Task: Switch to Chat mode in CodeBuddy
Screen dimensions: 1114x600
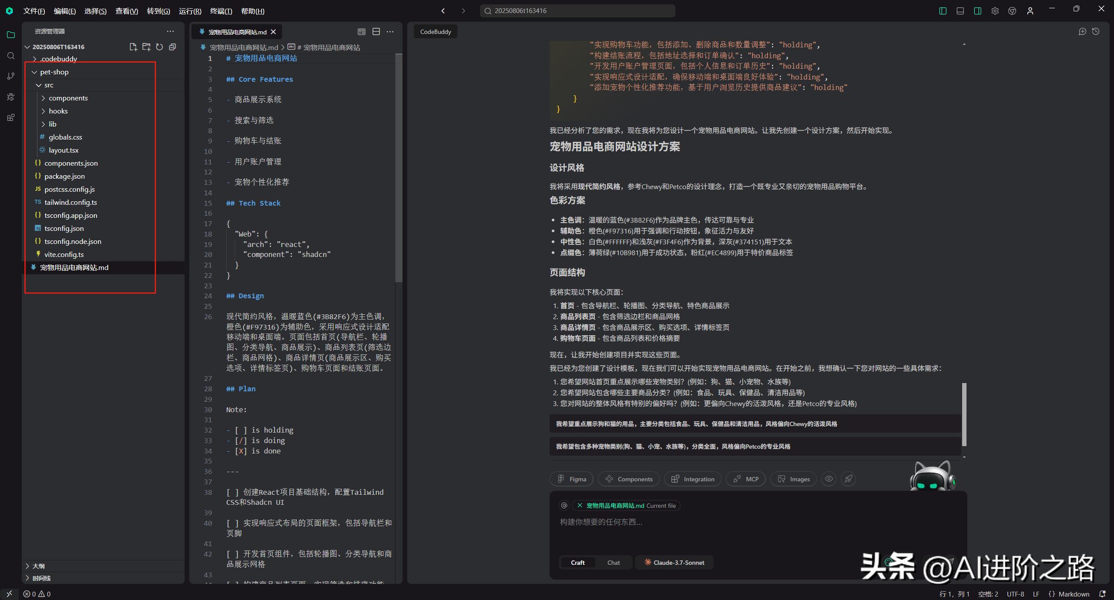Action: coord(613,562)
